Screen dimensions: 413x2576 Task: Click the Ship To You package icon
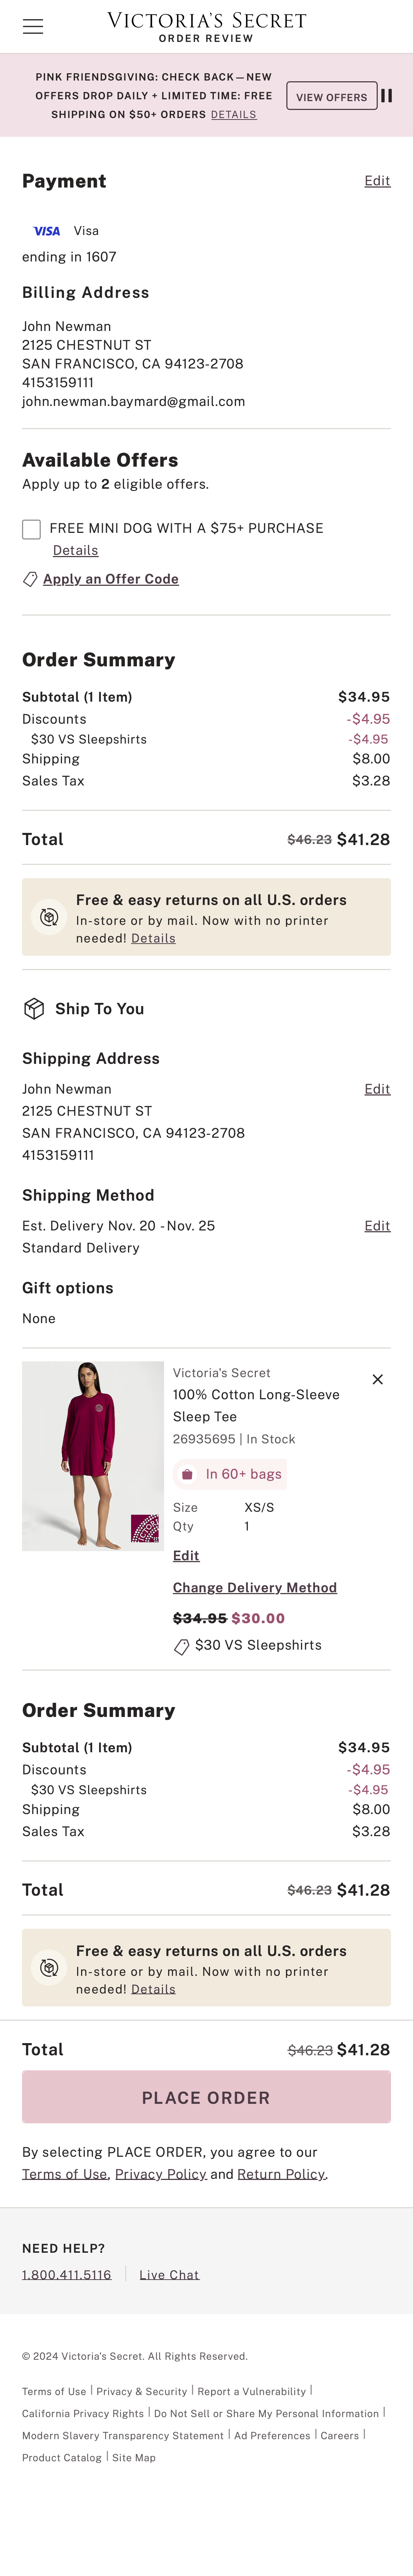pyautogui.click(x=34, y=1009)
